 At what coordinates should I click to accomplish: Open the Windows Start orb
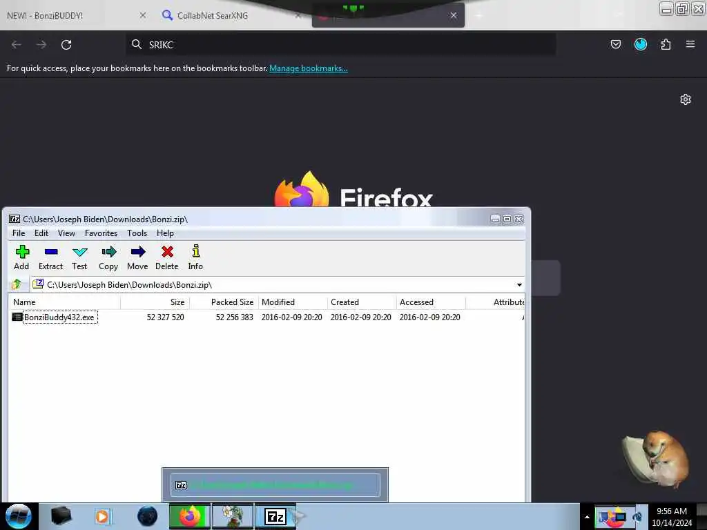click(x=19, y=516)
